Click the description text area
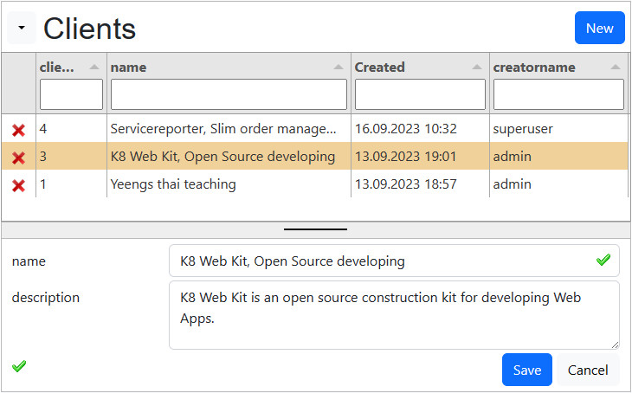Image resolution: width=632 pixels, height=393 pixels. 394,314
